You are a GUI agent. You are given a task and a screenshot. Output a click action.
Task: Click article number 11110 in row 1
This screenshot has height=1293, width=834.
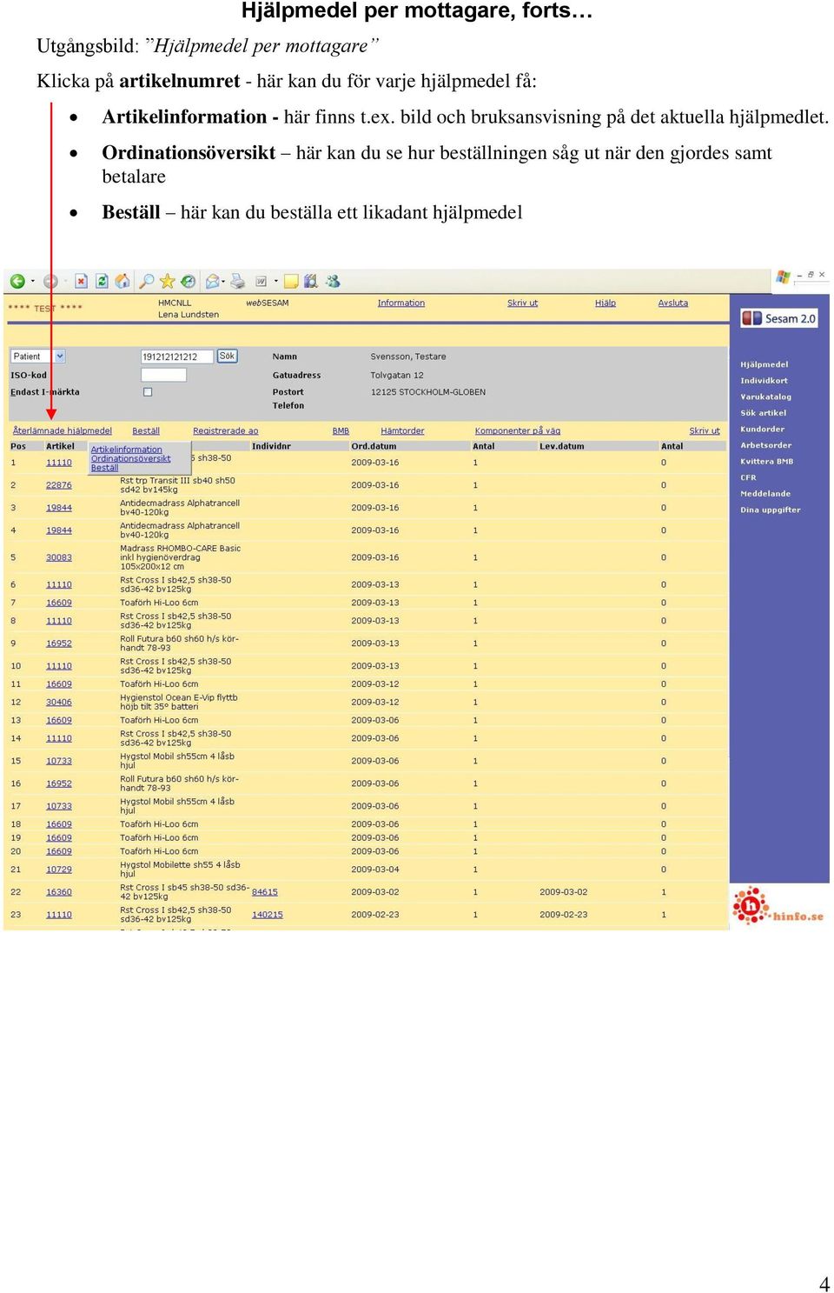(59, 463)
